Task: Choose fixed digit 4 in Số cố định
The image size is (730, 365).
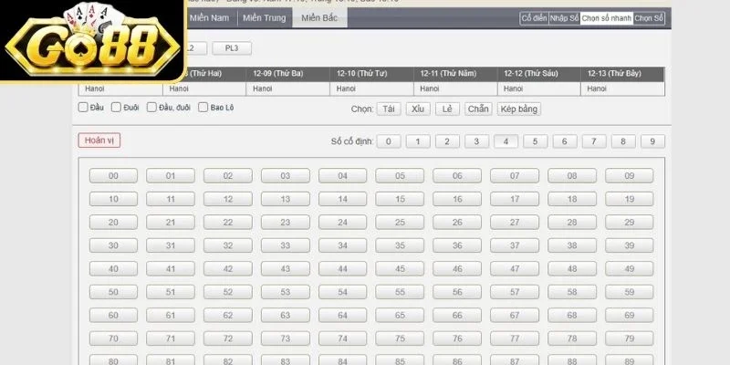Action: (506, 141)
